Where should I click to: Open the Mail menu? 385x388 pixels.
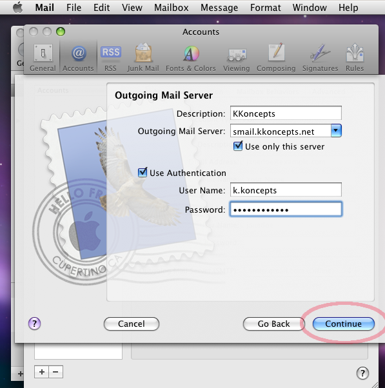pos(44,8)
